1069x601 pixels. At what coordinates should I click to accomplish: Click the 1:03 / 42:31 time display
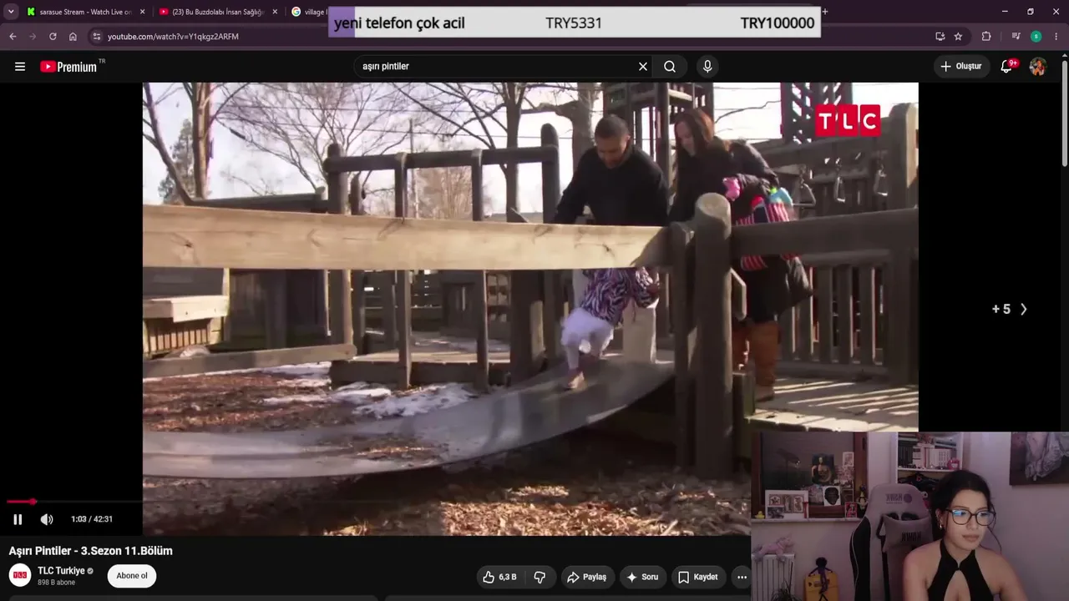click(92, 519)
